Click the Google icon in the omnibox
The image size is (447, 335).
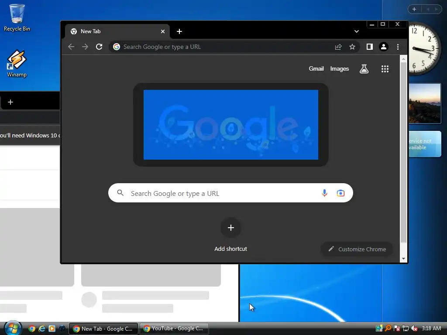click(x=116, y=47)
